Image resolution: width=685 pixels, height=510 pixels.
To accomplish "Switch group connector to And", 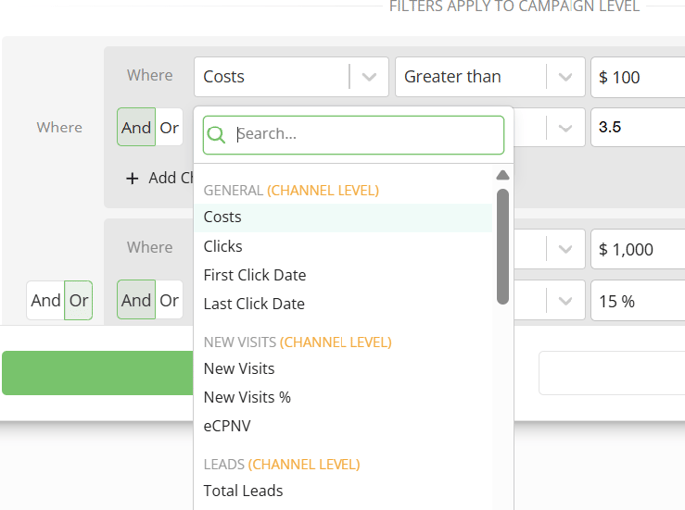I will tap(45, 300).
